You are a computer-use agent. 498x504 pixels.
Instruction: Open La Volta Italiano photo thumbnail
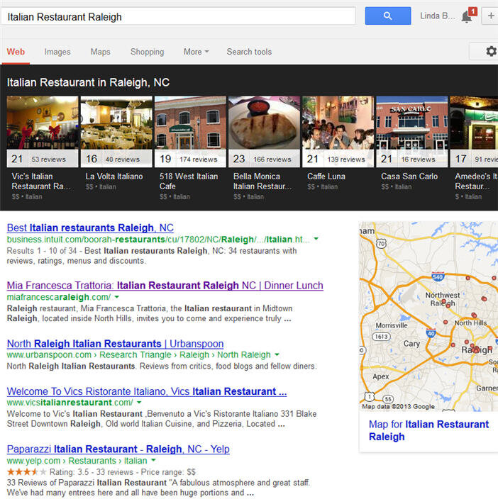pos(116,123)
